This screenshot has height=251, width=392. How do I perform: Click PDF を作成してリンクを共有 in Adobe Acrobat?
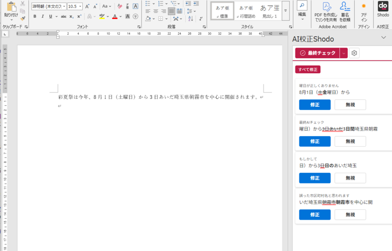coord(326,12)
